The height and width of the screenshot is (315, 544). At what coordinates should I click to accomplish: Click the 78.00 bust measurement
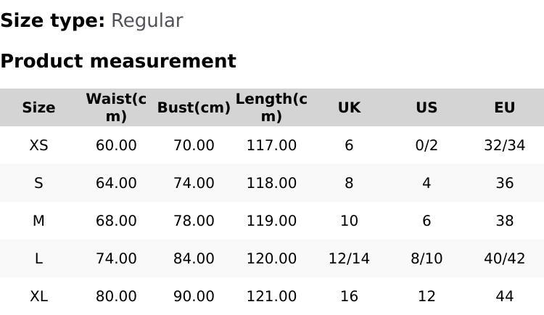click(194, 221)
